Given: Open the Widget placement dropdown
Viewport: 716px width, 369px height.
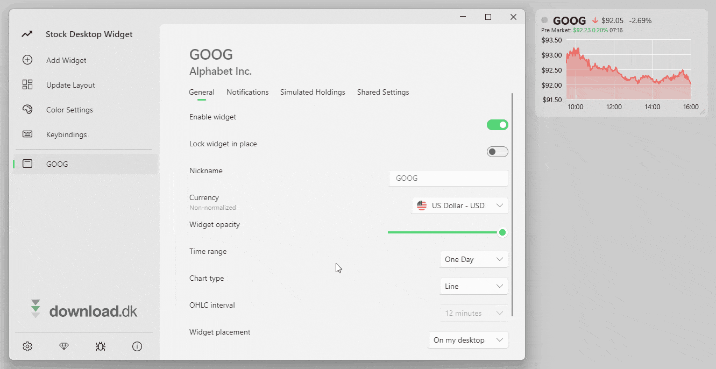Looking at the screenshot, I should click(x=468, y=340).
